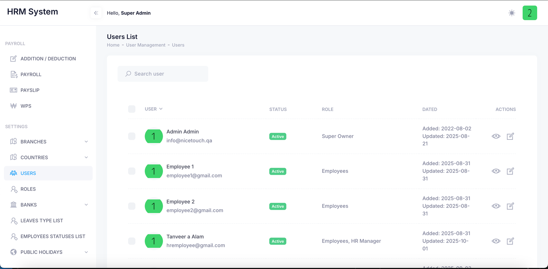
Task: Select the checkbox for Employee 1 row
Action: tap(132, 171)
